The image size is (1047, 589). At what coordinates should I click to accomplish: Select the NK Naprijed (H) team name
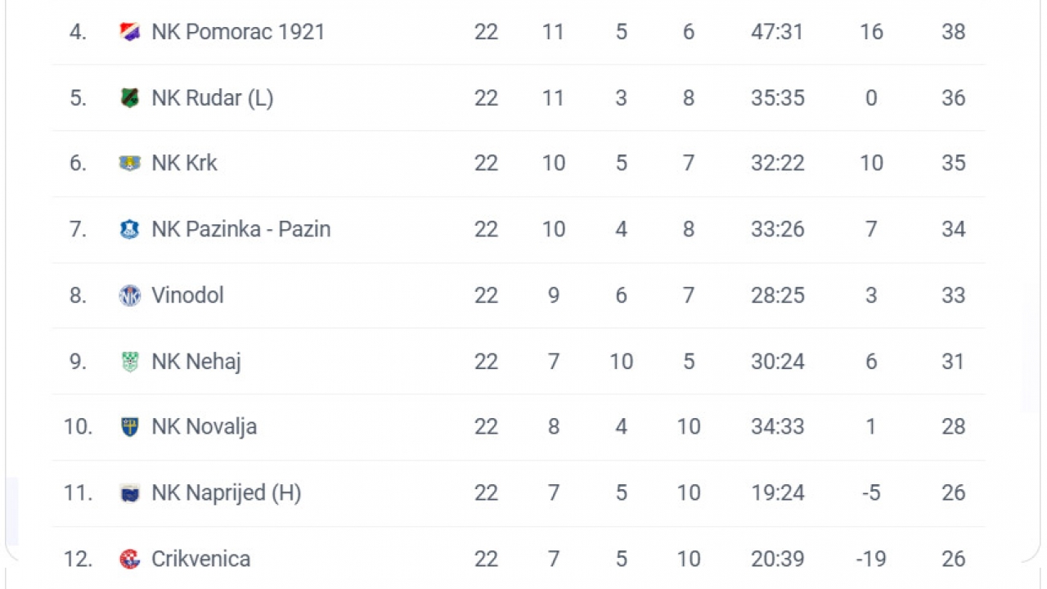point(227,493)
